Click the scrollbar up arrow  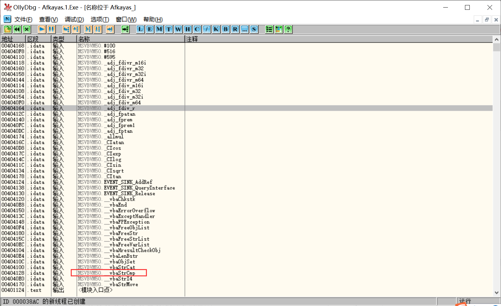point(497,39)
